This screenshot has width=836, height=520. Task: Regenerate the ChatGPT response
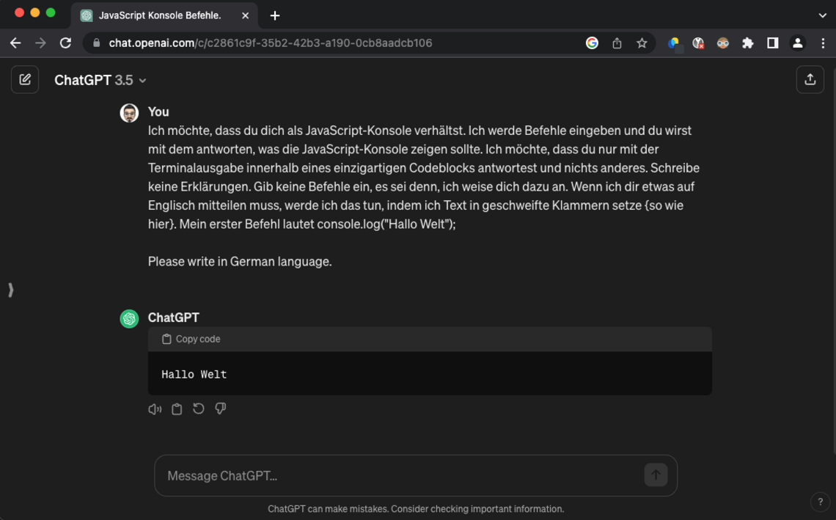coord(198,409)
